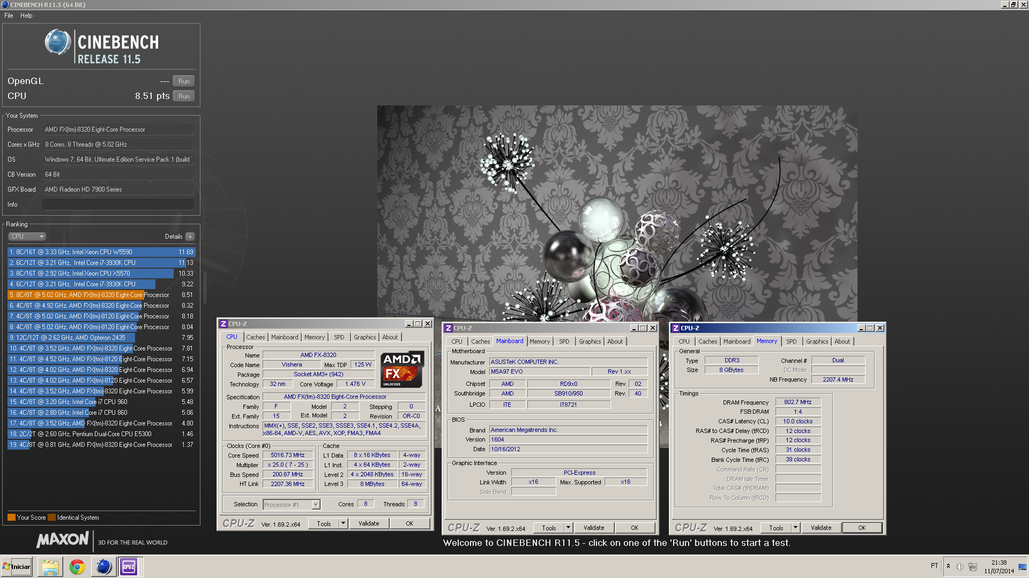Viewport: 1029px width, 578px height.
Task: Click OK in Mainboard CPU-Z window
Action: [635, 528]
